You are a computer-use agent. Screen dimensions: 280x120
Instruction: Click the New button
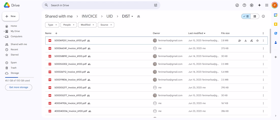pos(10,16)
